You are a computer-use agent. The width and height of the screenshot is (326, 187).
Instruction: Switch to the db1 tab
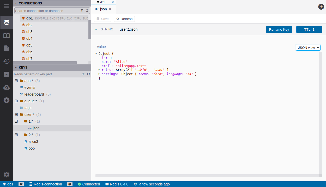pos(102,2)
